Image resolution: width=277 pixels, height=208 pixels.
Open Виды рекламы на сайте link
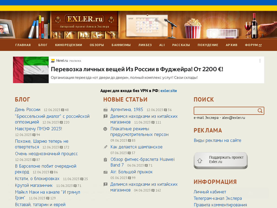[x=217, y=141]
